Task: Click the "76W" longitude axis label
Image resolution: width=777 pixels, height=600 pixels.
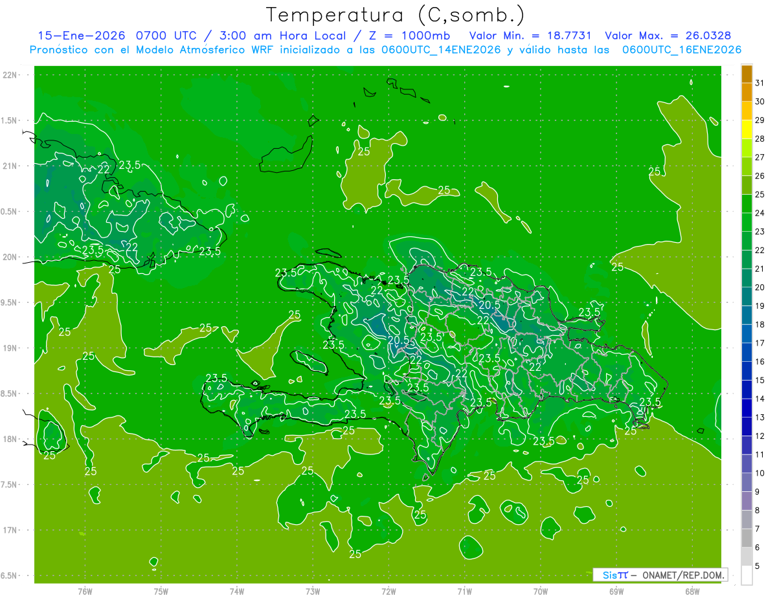Action: tap(85, 591)
